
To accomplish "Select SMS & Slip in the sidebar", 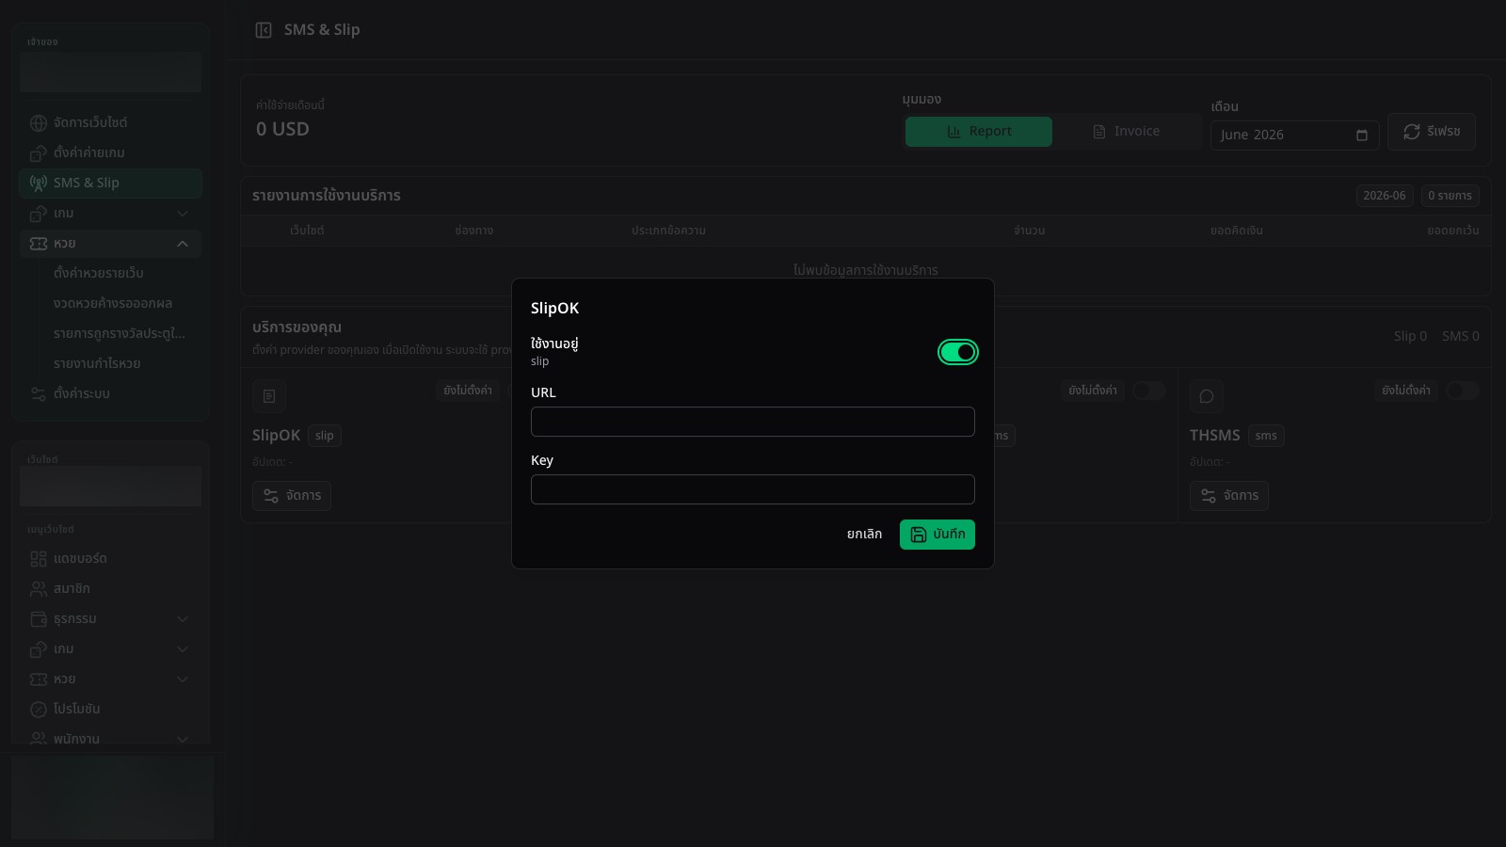I will [x=110, y=184].
